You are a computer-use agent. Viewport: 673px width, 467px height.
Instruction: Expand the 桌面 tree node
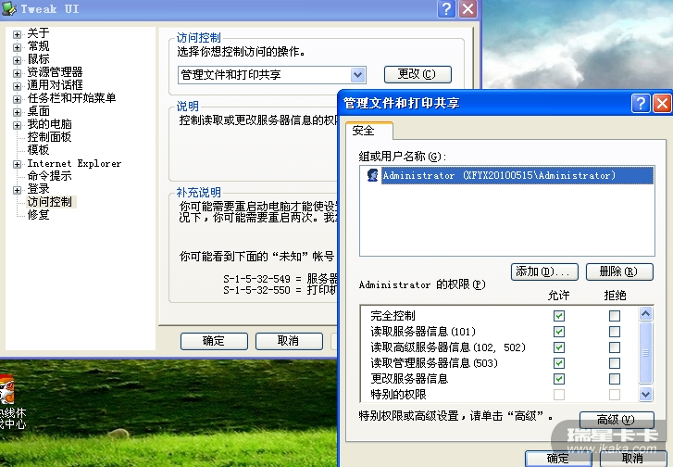click(17, 112)
